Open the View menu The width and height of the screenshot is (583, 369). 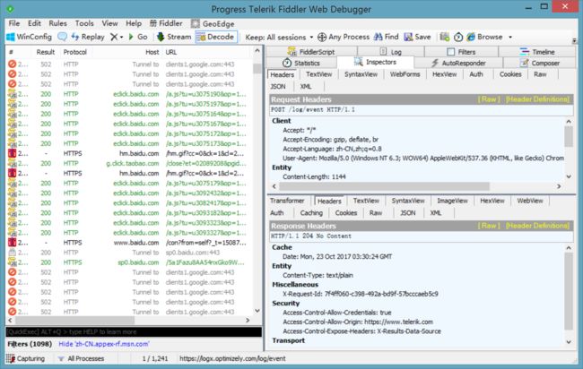(x=110, y=23)
